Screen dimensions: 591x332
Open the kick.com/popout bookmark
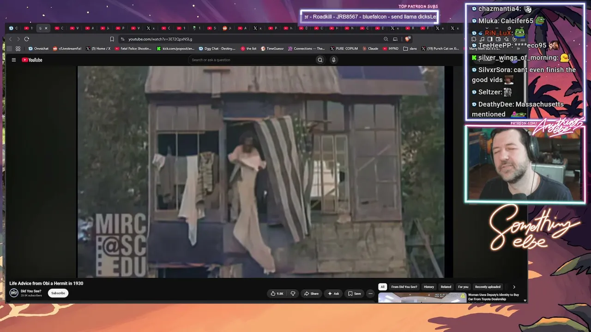176,48
